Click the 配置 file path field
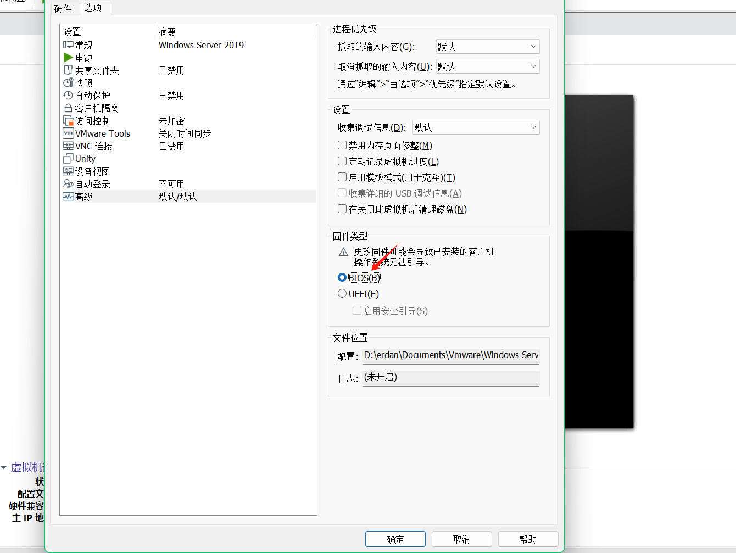This screenshot has height=553, width=736. (451, 355)
